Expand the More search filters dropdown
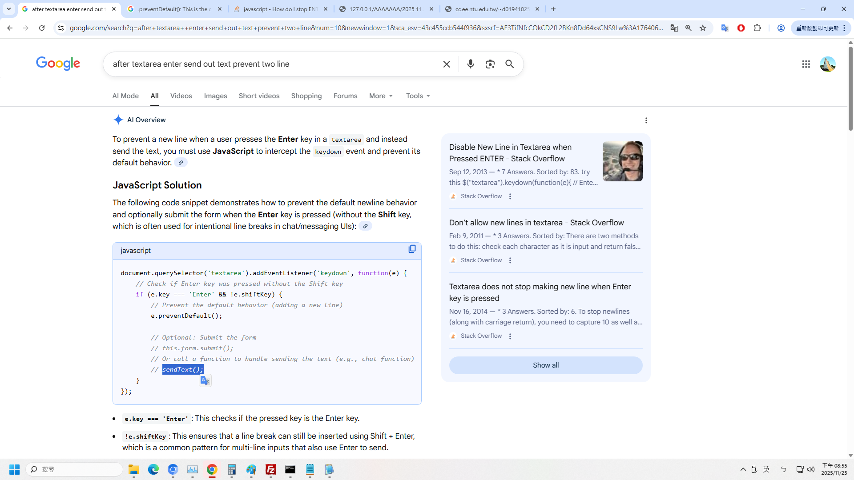Screen dimensions: 854x480 coord(381,96)
